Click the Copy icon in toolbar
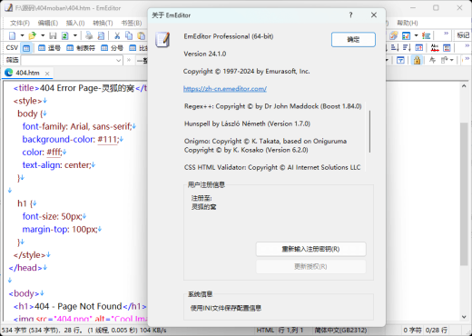This screenshot has height=336, width=472. (x=129, y=35)
